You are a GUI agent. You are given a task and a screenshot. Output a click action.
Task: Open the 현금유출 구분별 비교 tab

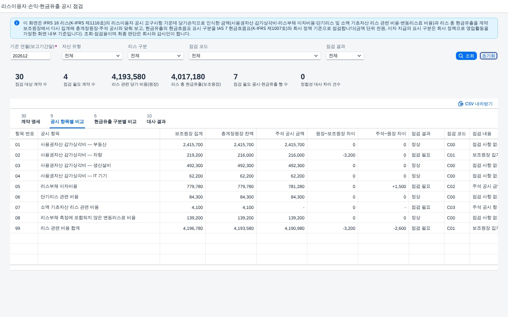pos(115,119)
